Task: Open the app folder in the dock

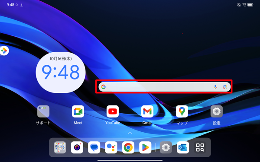Action: (60, 147)
